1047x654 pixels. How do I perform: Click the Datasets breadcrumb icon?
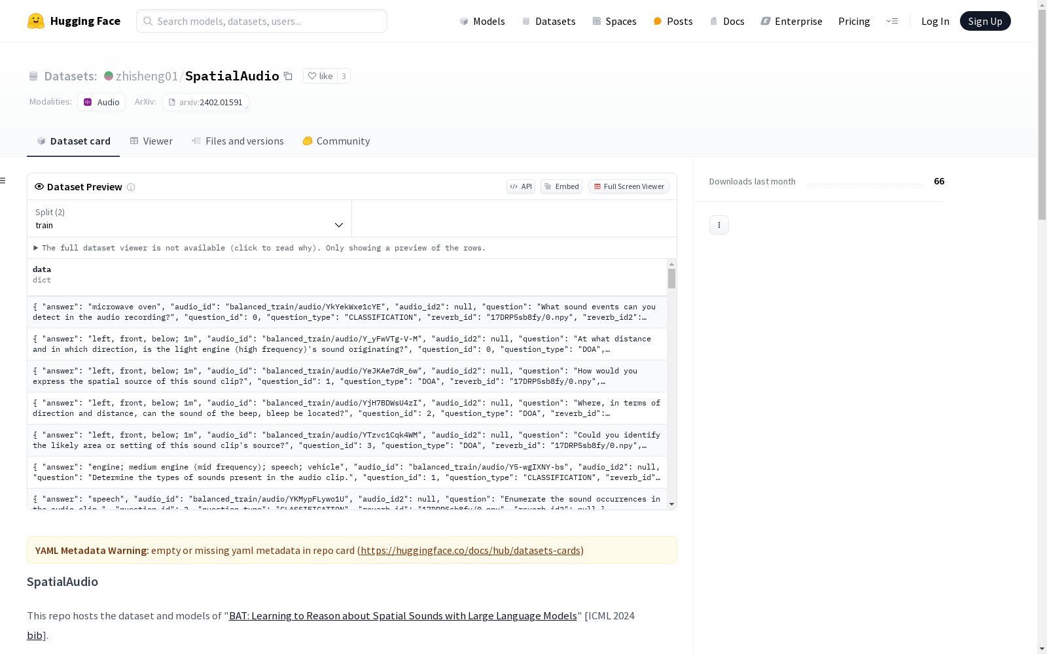(x=33, y=76)
